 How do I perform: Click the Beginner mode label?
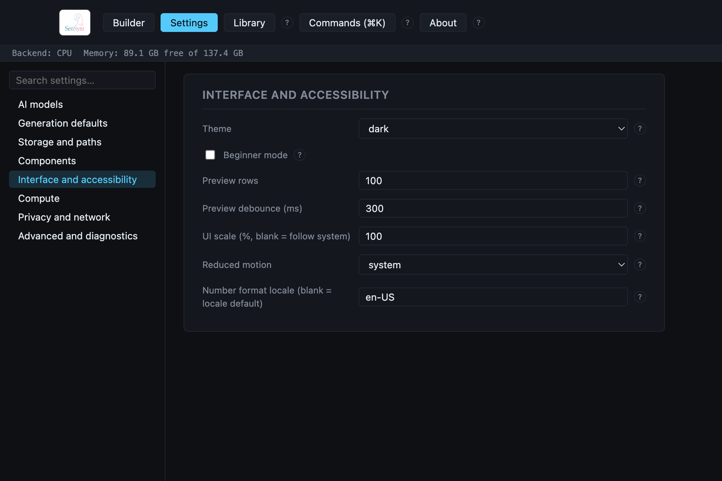coord(255,155)
